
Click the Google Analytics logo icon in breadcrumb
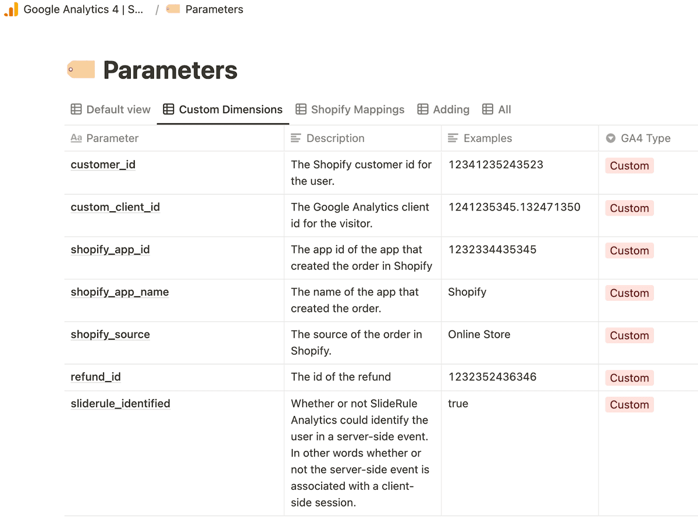tap(11, 9)
